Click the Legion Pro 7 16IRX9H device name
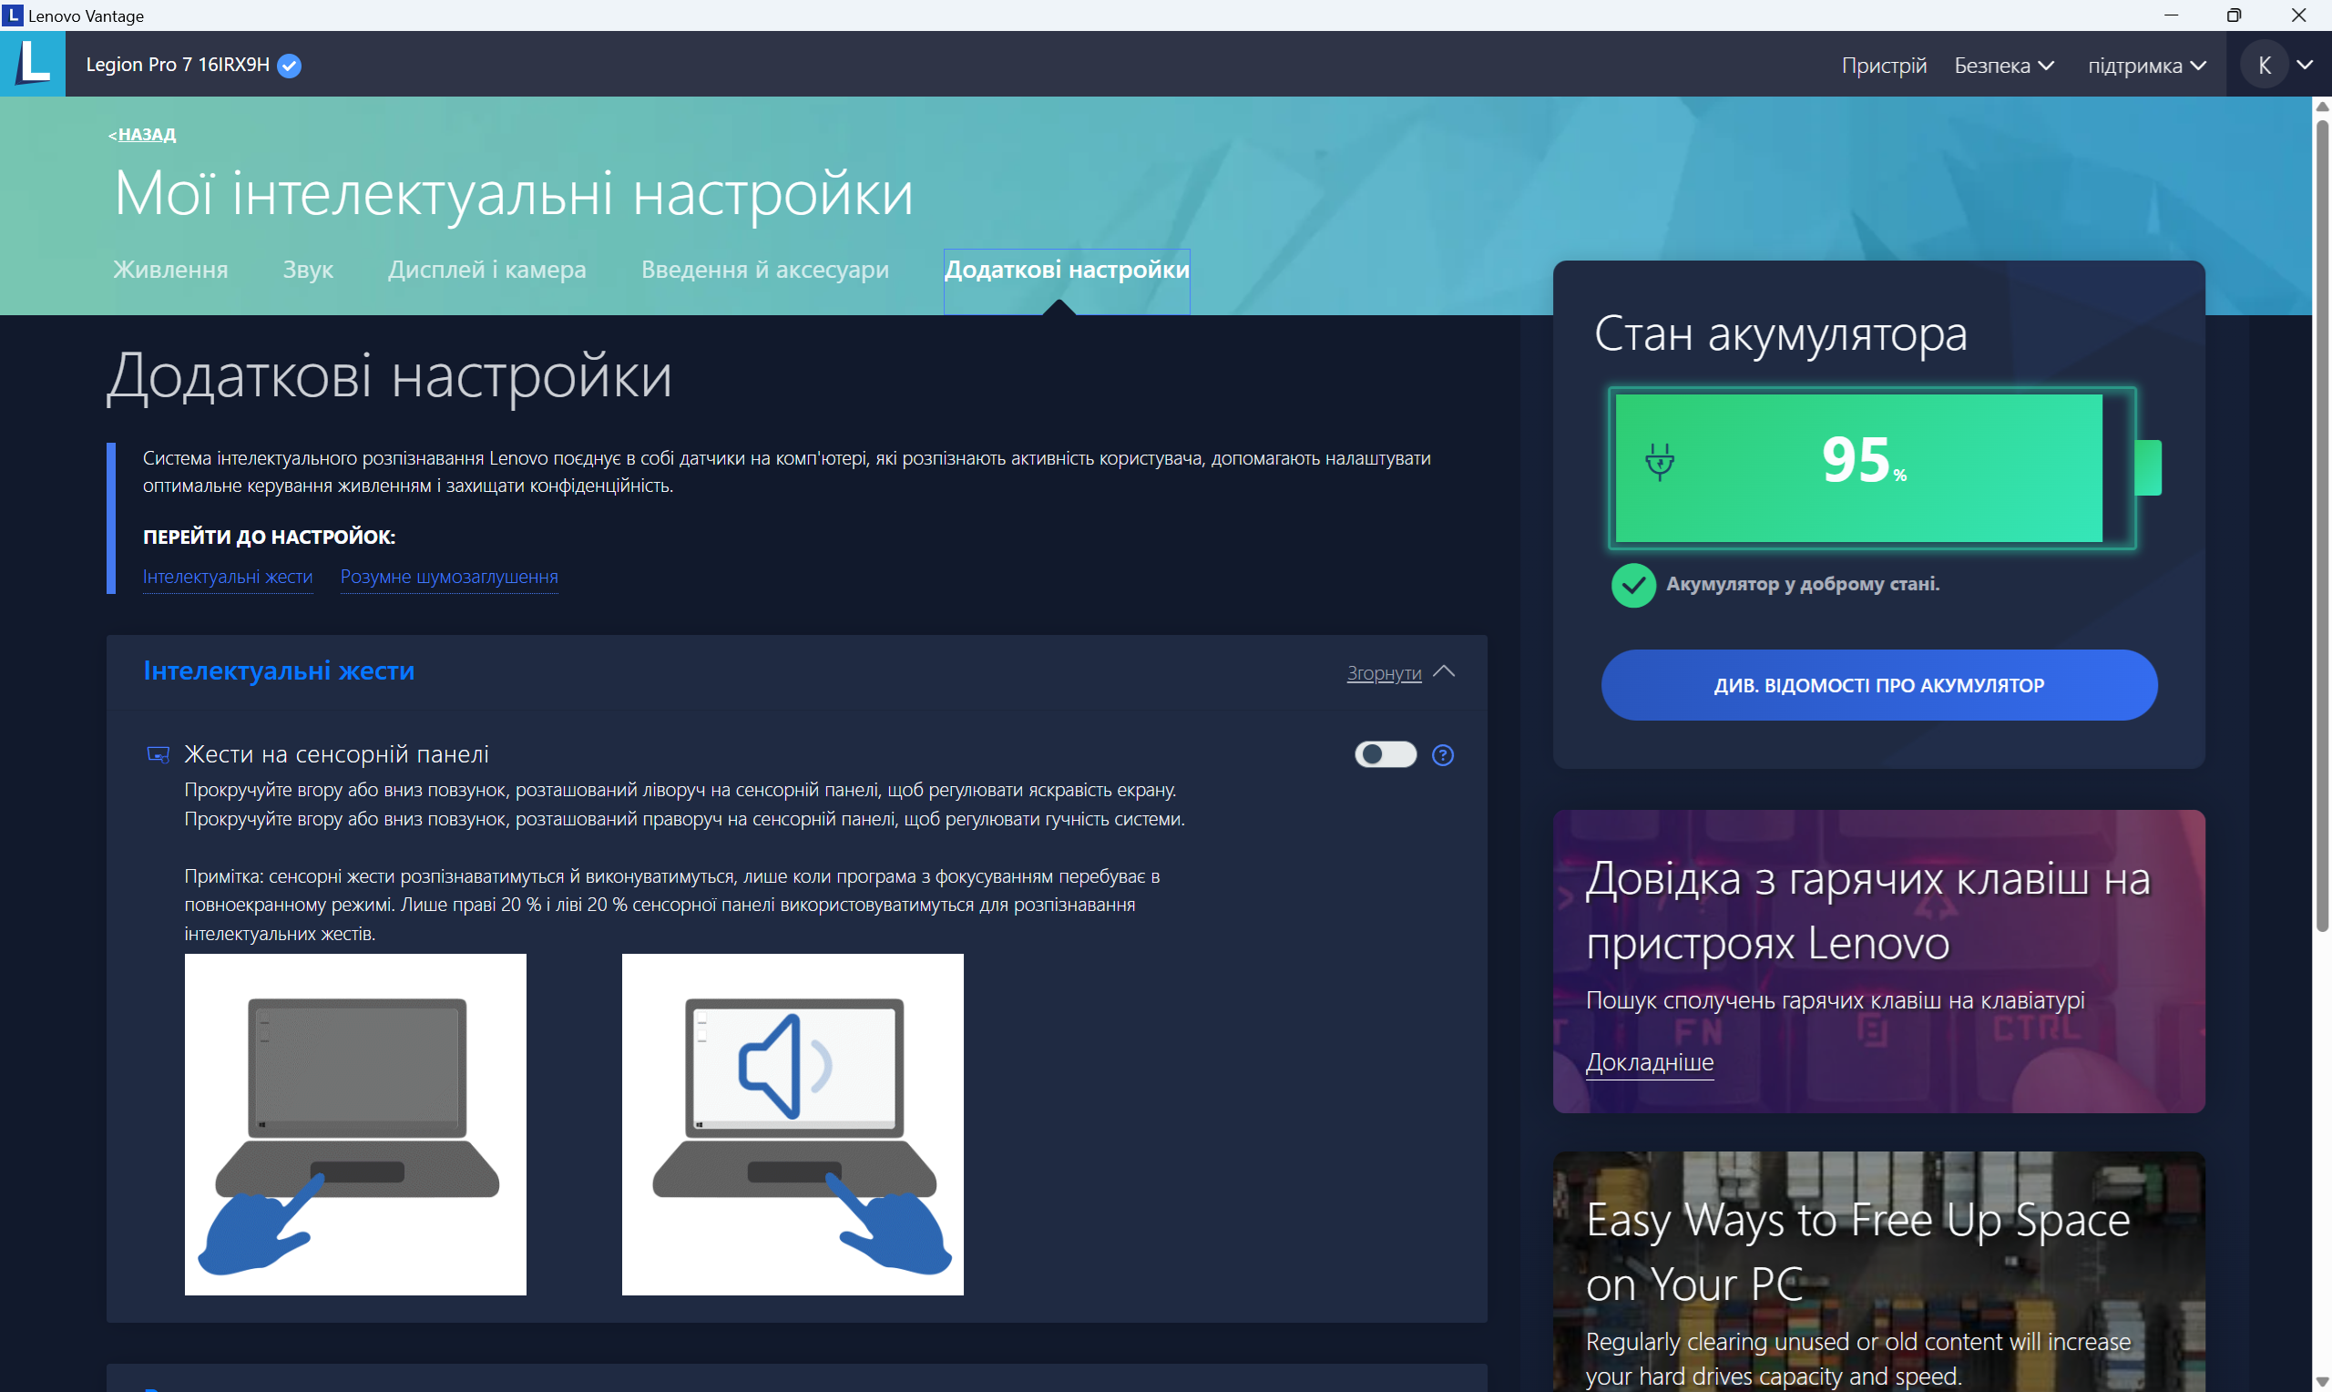The width and height of the screenshot is (2332, 1392). pos(178,65)
